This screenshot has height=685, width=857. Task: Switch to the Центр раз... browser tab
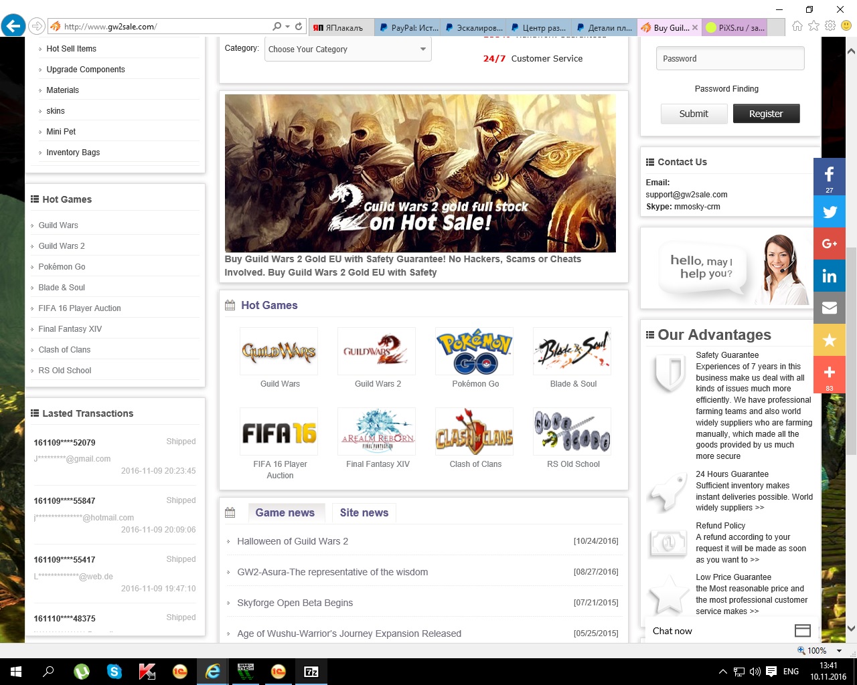tap(539, 27)
